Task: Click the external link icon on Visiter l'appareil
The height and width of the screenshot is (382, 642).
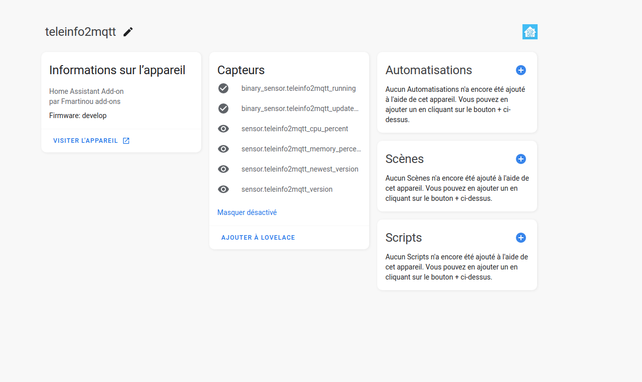Action: click(126, 140)
